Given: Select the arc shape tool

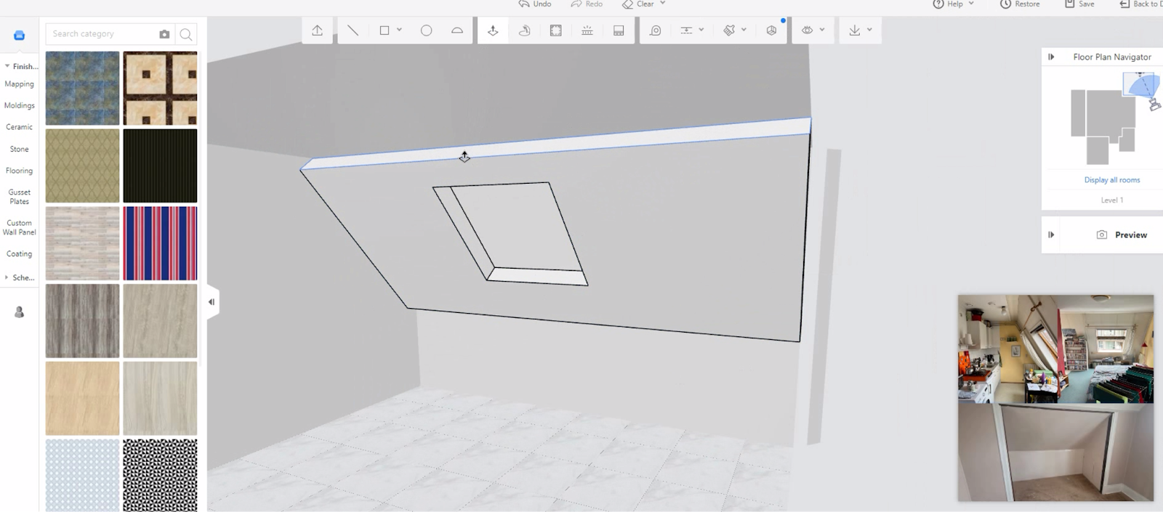Looking at the screenshot, I should tap(456, 31).
